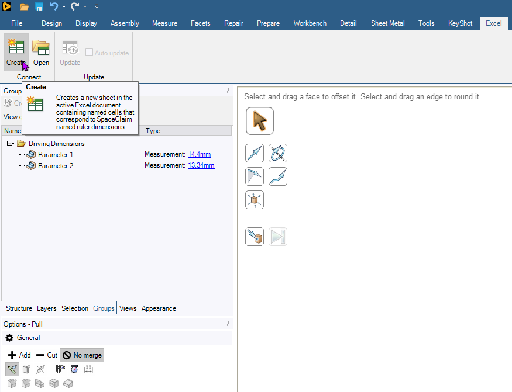The width and height of the screenshot is (512, 392).
Task: Toggle the pull direction ruler arrow icon
Action: click(12, 369)
